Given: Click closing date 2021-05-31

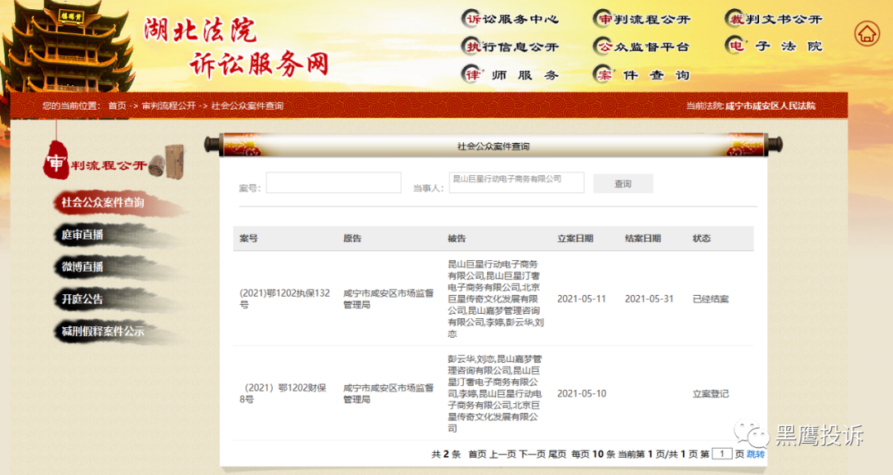Looking at the screenshot, I should coord(649,299).
